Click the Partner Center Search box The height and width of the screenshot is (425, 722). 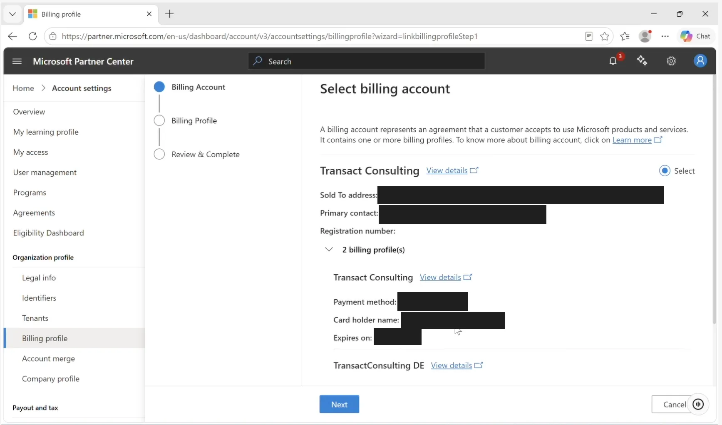click(x=367, y=61)
